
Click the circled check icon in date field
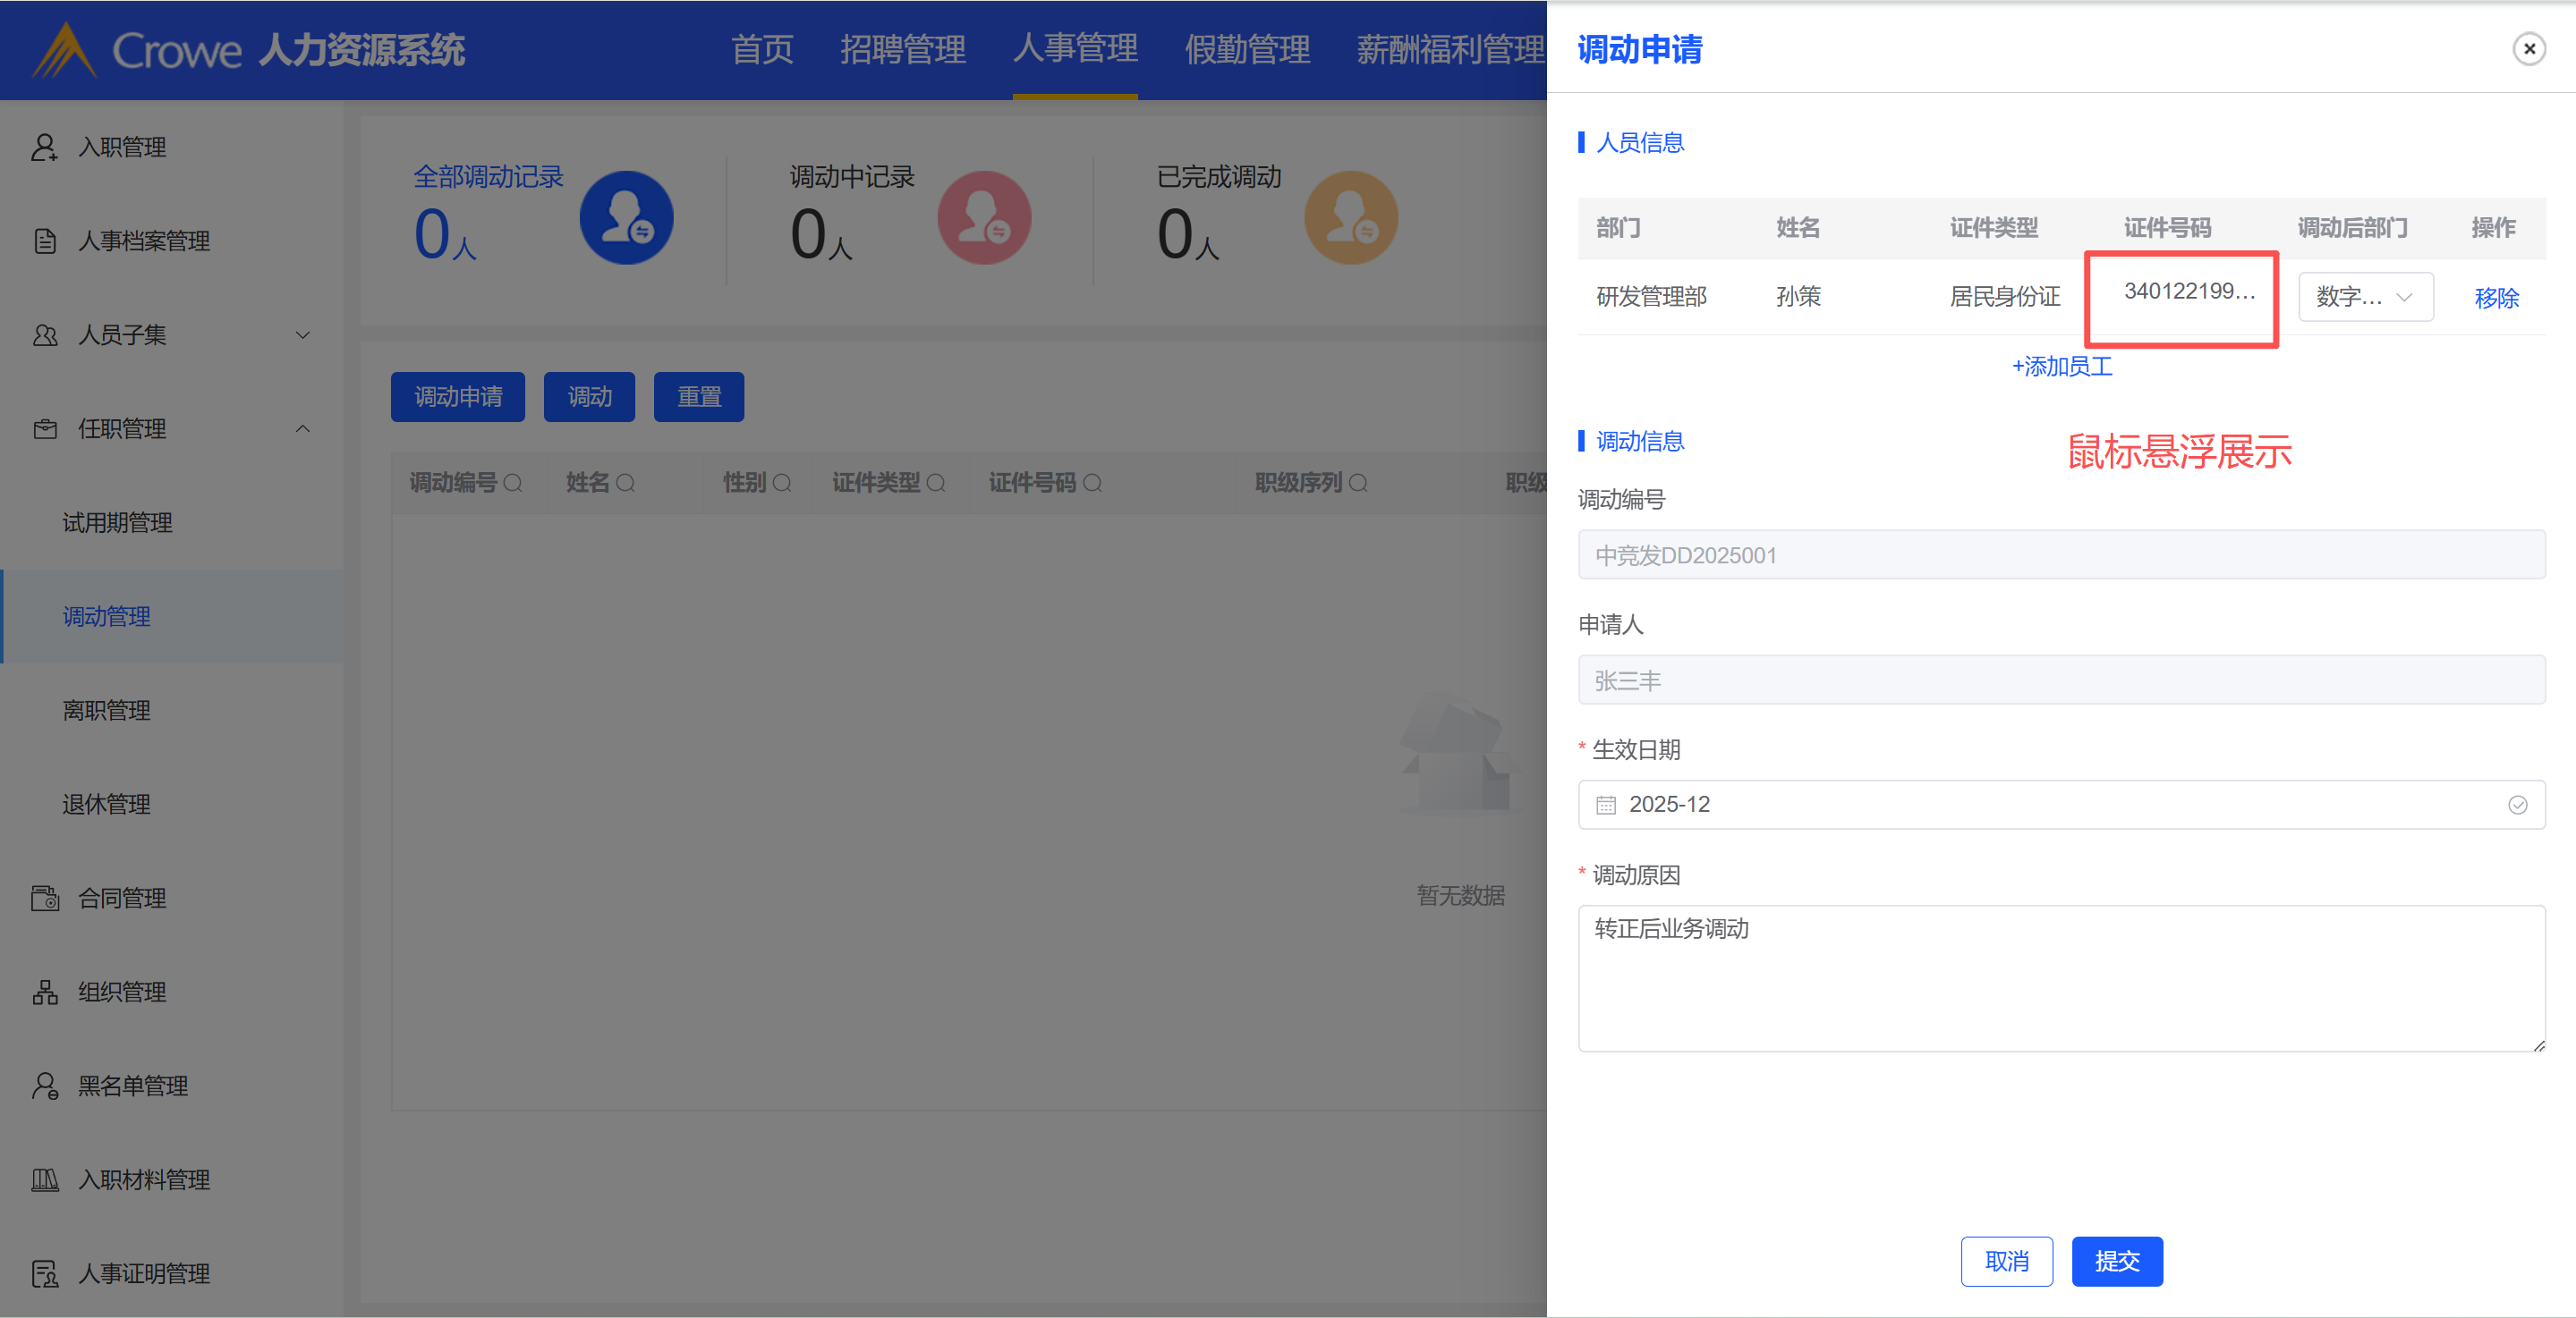2517,806
